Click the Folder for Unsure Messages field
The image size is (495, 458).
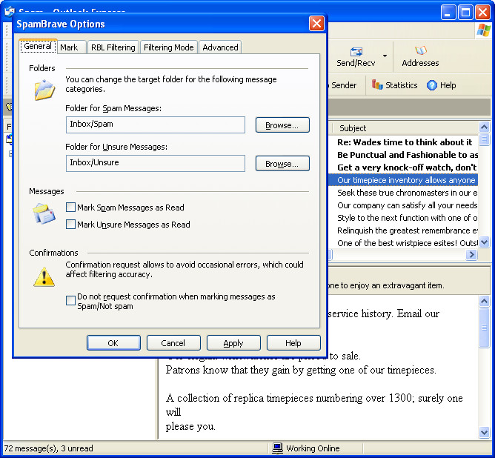click(155, 163)
